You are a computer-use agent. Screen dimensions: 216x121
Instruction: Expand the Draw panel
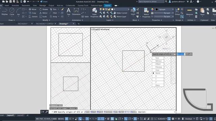click(x=11, y=20)
